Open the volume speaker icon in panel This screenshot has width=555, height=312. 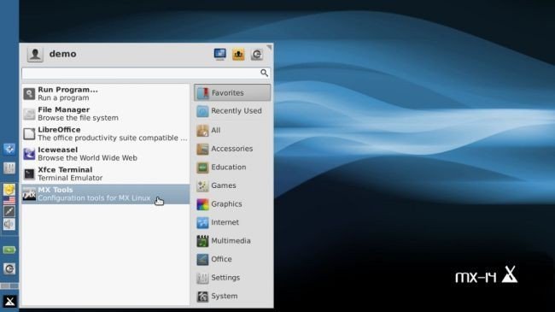coord(9,224)
